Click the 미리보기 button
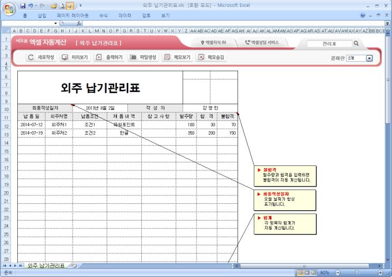Viewport: 392px width, 277px height. point(75,57)
